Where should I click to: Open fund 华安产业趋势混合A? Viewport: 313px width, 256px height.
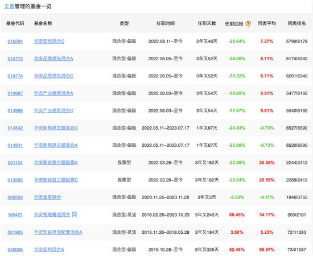point(53,93)
